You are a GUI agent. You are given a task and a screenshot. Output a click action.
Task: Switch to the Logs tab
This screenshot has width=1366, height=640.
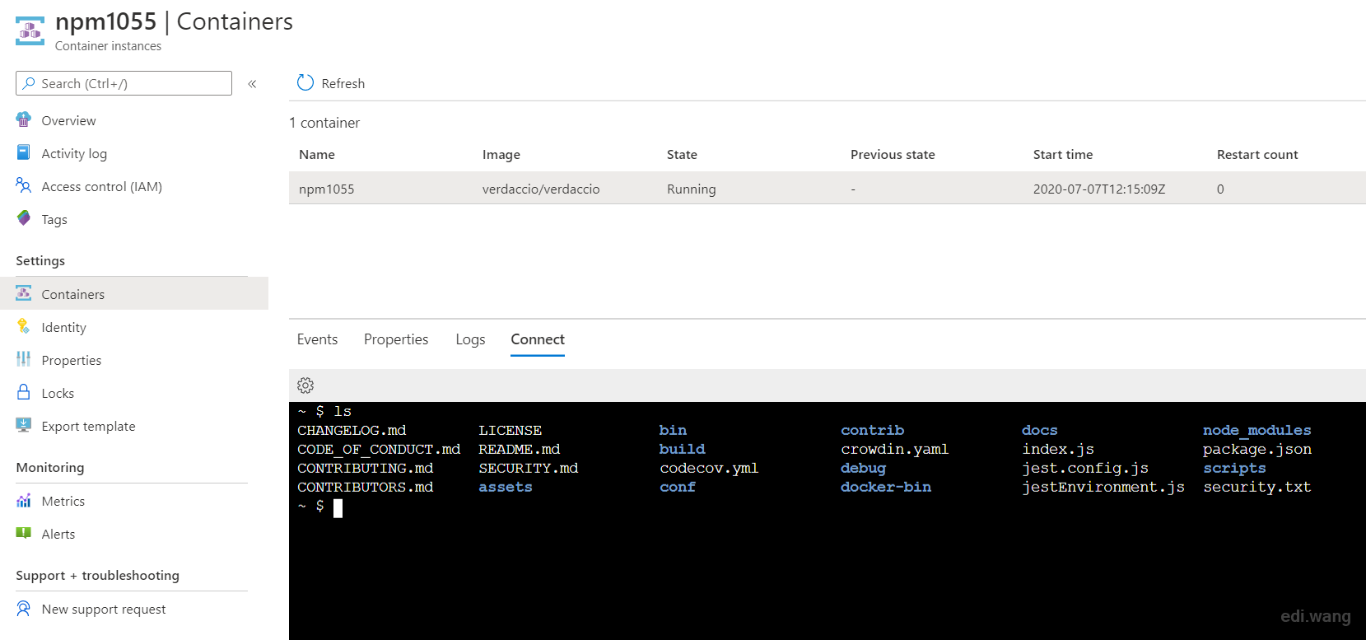point(470,339)
